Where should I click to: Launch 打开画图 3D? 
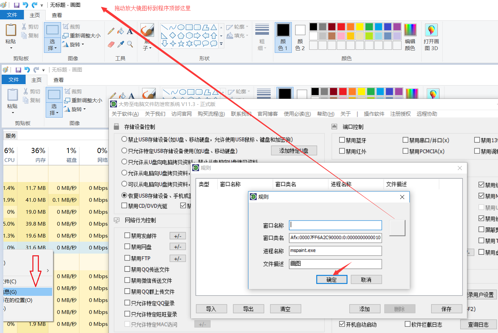[431, 37]
